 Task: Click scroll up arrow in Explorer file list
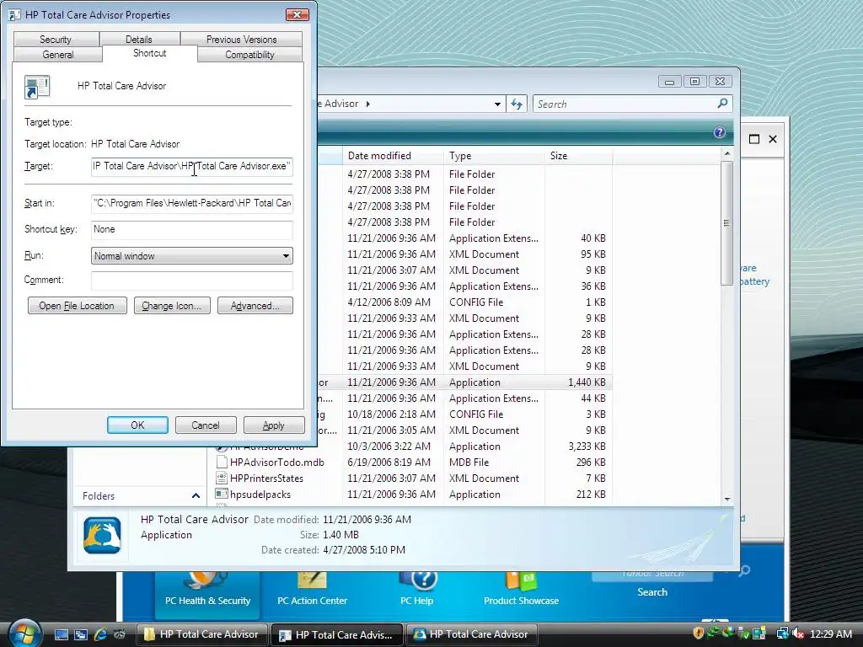(727, 153)
